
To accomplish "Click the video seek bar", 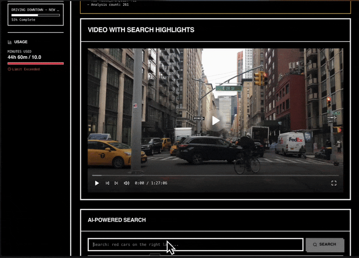I will (x=215, y=175).
